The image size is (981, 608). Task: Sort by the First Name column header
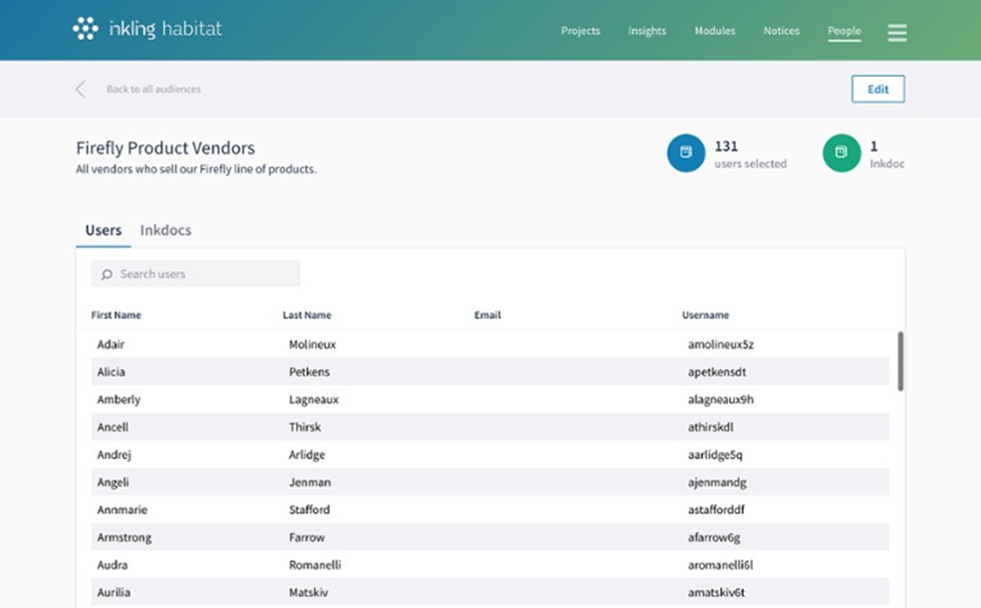point(116,315)
